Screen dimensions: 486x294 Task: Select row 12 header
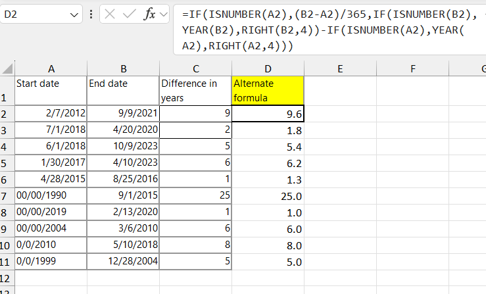tap(7, 278)
